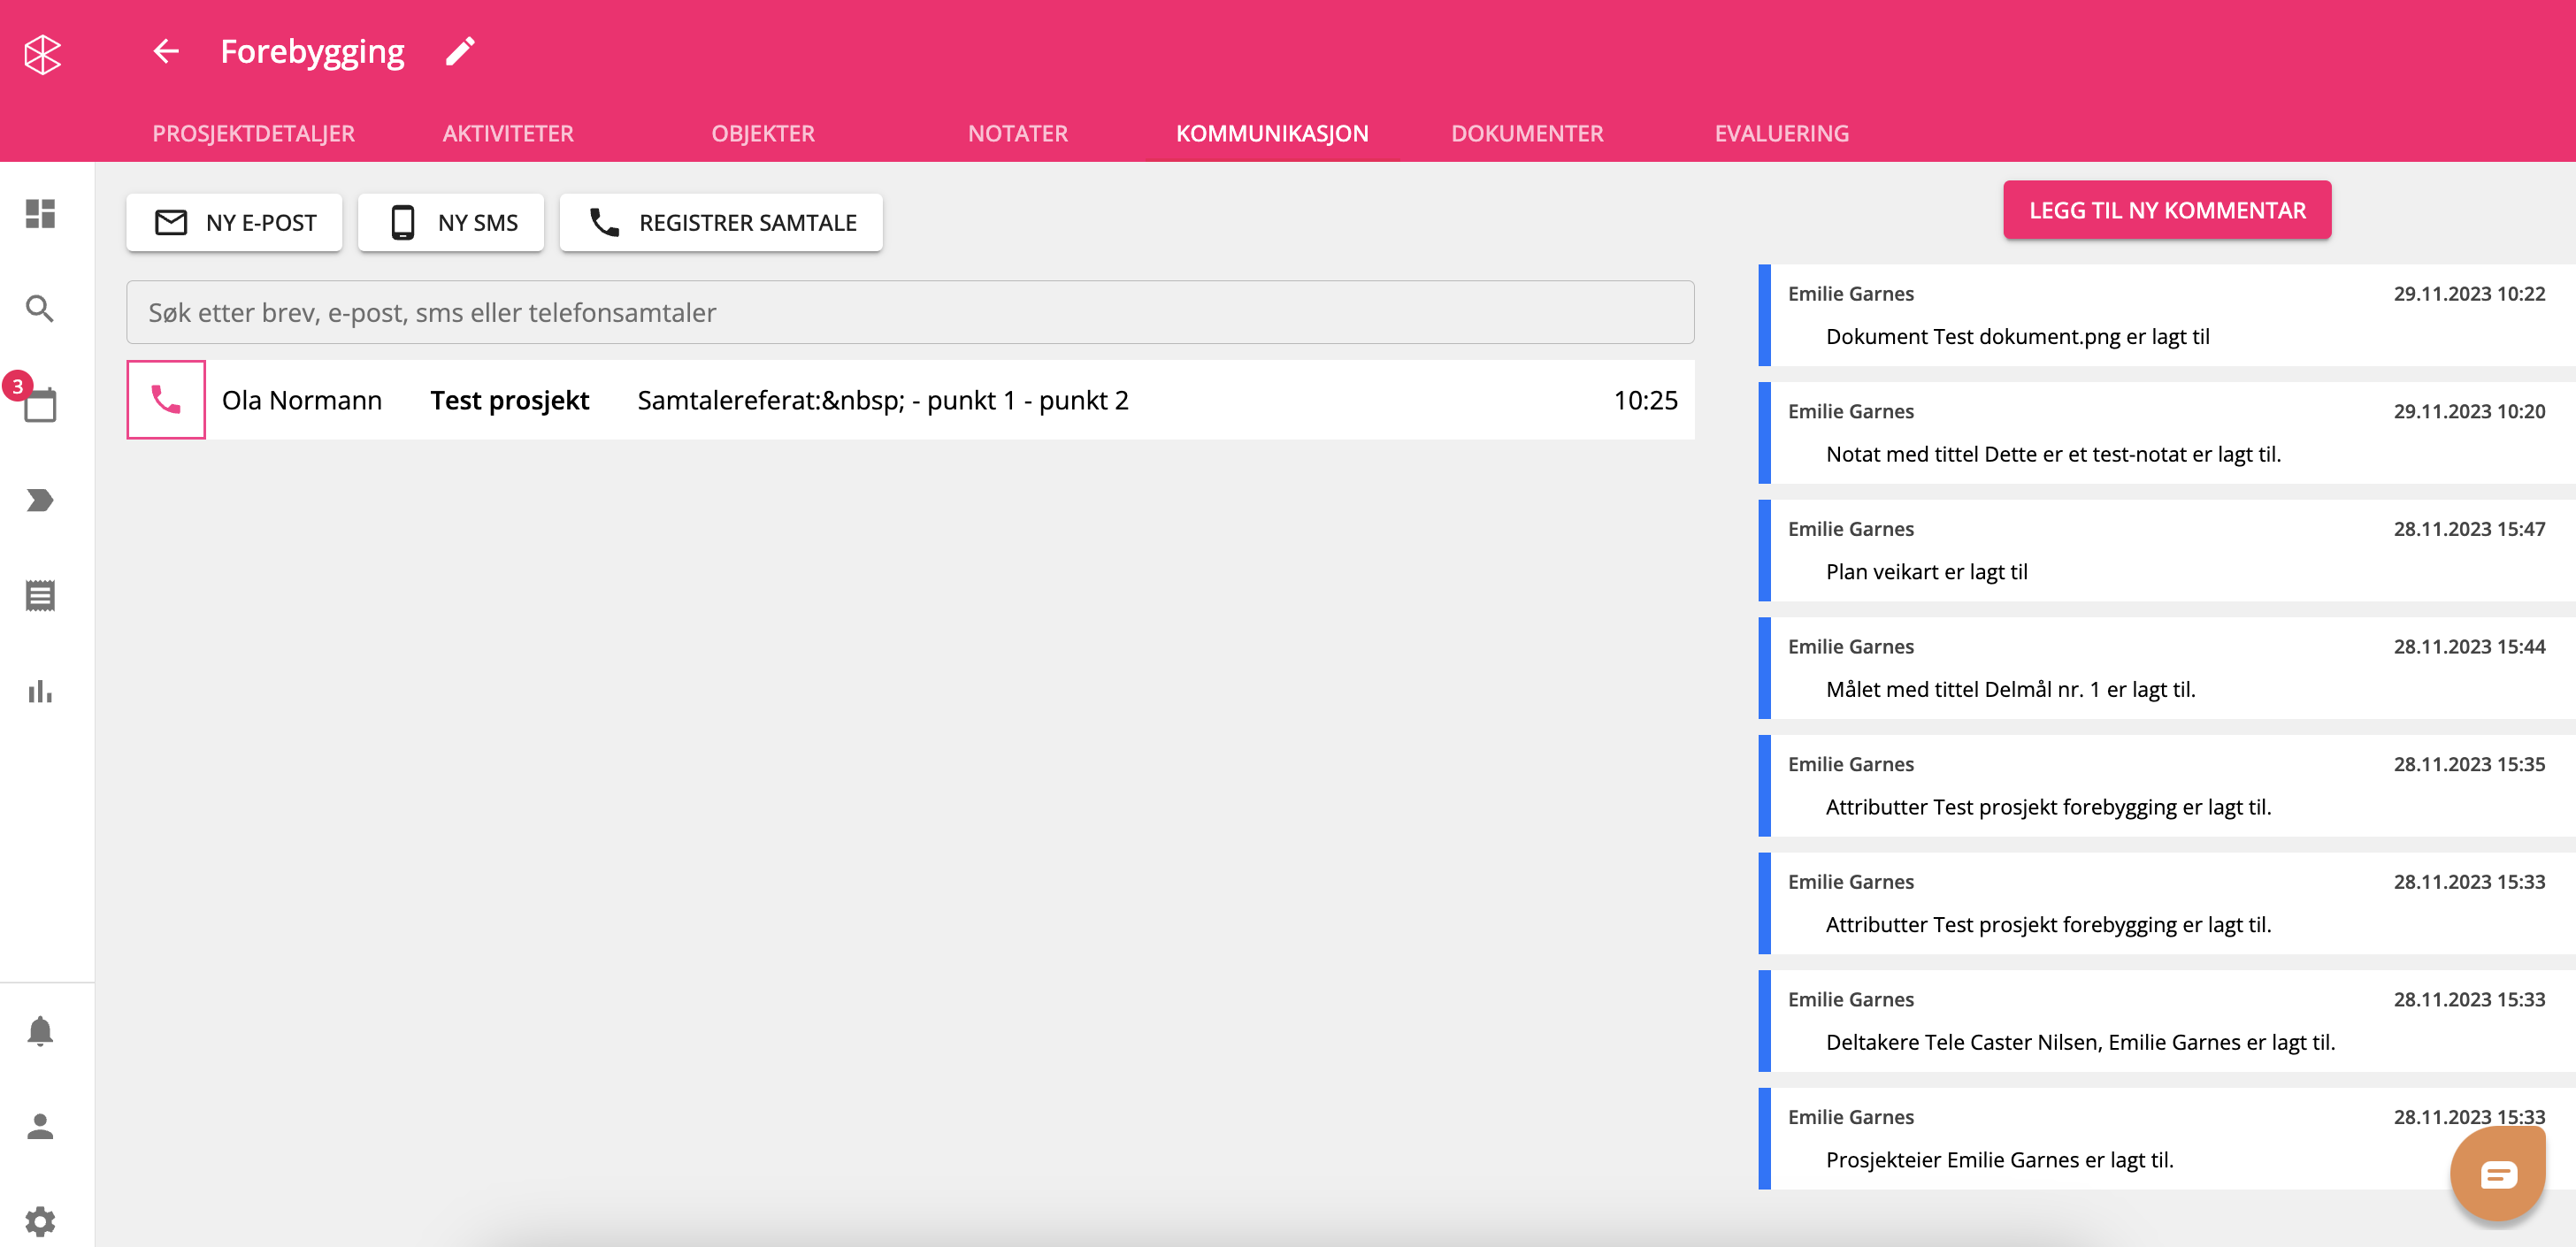Image resolution: width=2576 pixels, height=1247 pixels.
Task: Open the dashboard sidebar icon
Action: tap(40, 213)
